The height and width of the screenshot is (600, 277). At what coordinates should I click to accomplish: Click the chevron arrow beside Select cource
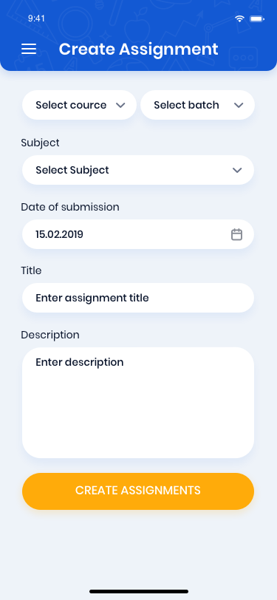[x=120, y=105]
